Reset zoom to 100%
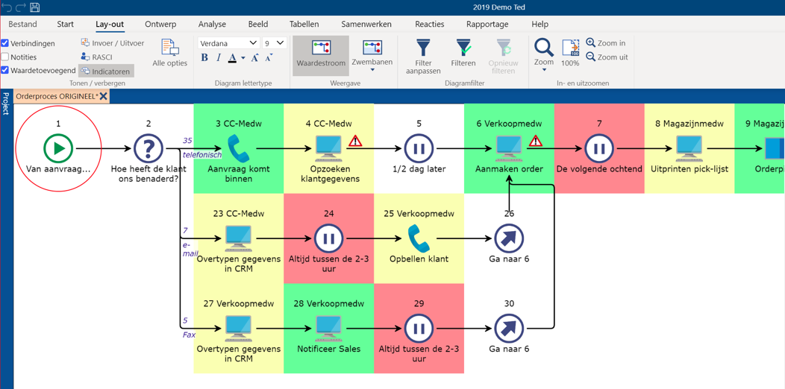 click(x=570, y=54)
